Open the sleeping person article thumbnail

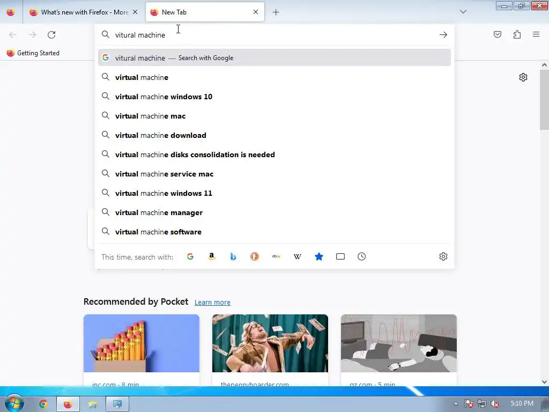(399, 343)
